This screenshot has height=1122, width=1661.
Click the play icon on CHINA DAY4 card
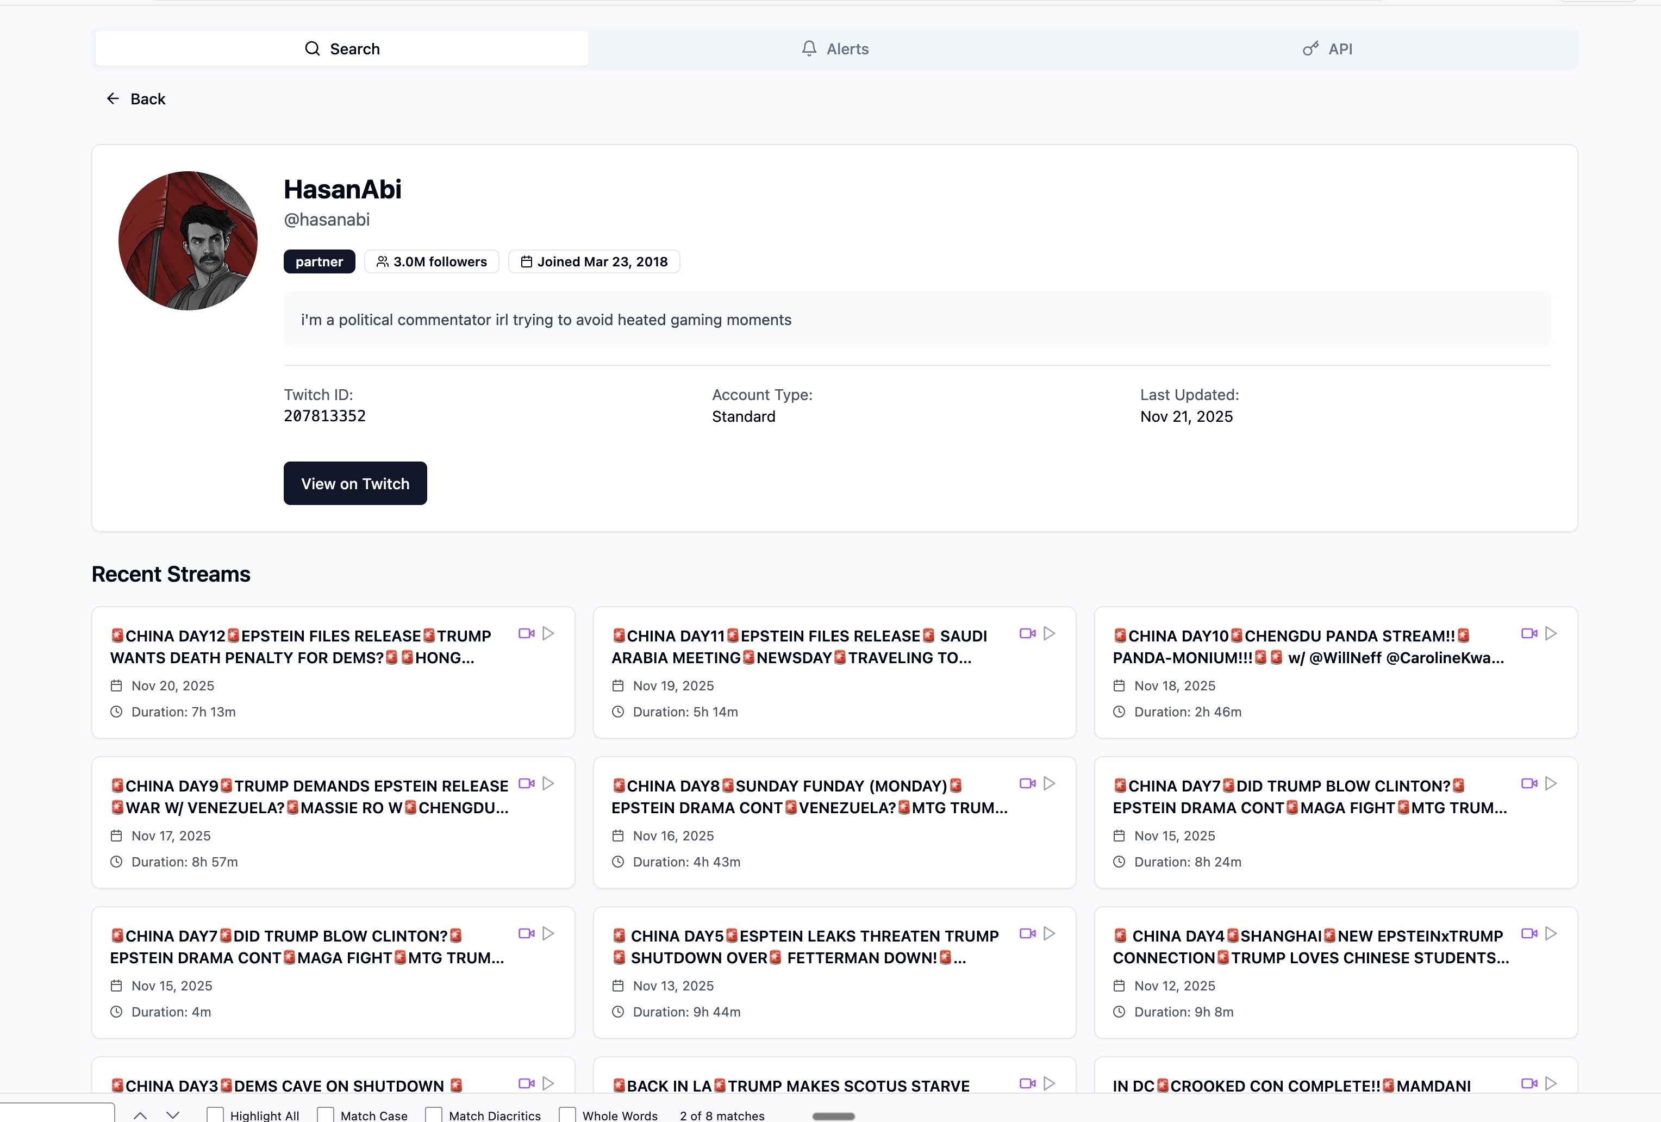tap(1551, 933)
